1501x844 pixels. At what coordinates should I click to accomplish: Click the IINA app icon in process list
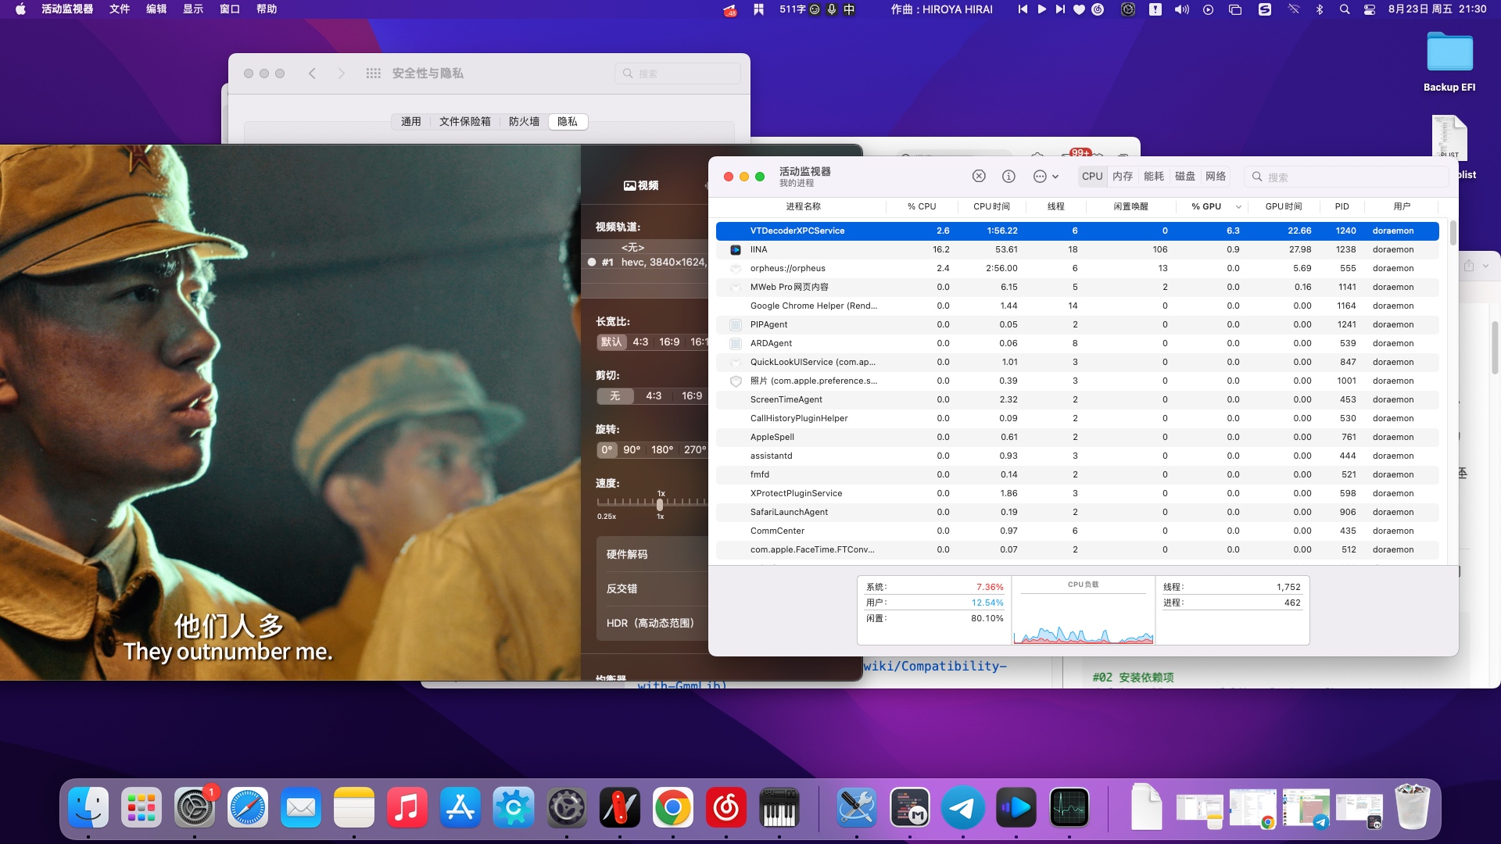click(x=736, y=250)
